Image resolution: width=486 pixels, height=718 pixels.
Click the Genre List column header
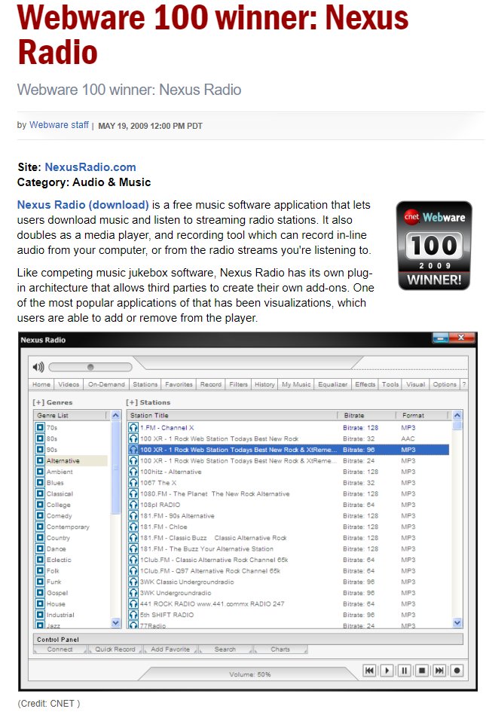coord(71,415)
